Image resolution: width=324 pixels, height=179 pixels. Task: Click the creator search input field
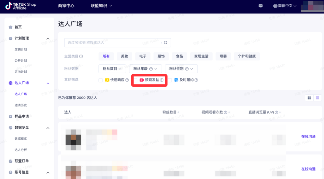click(118, 43)
